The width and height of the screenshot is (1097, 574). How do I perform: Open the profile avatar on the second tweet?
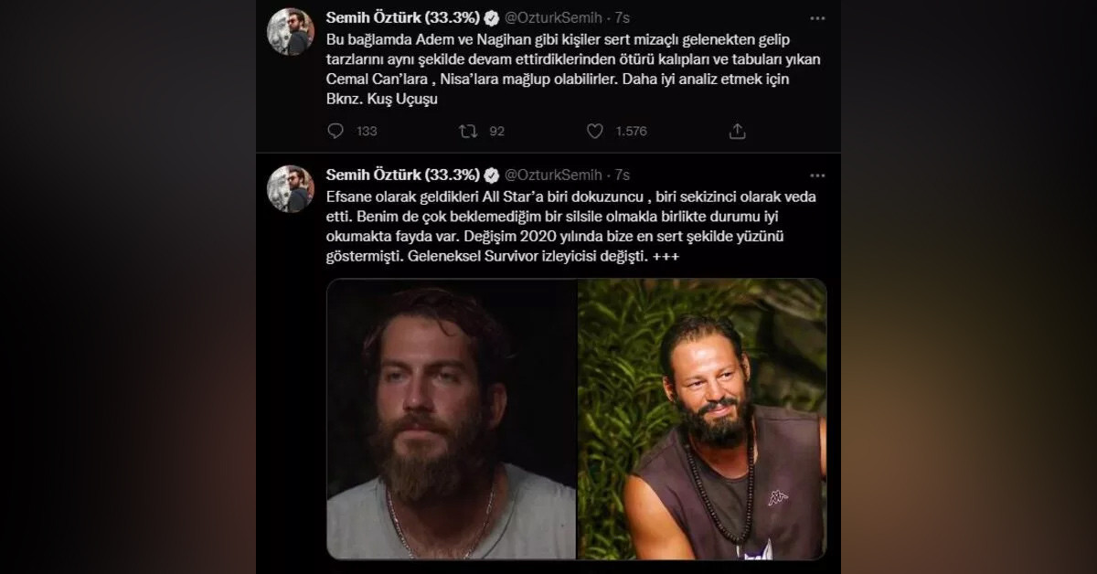291,189
